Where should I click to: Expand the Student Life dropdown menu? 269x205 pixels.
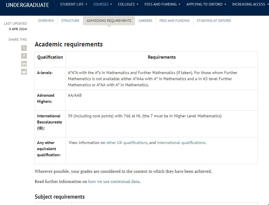pyautogui.click(x=74, y=4)
